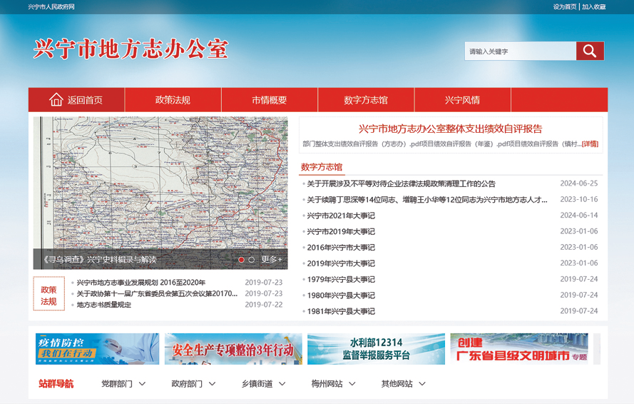
Task: Open the 创建广东省县级文明城市 banner
Action: [x=519, y=349]
